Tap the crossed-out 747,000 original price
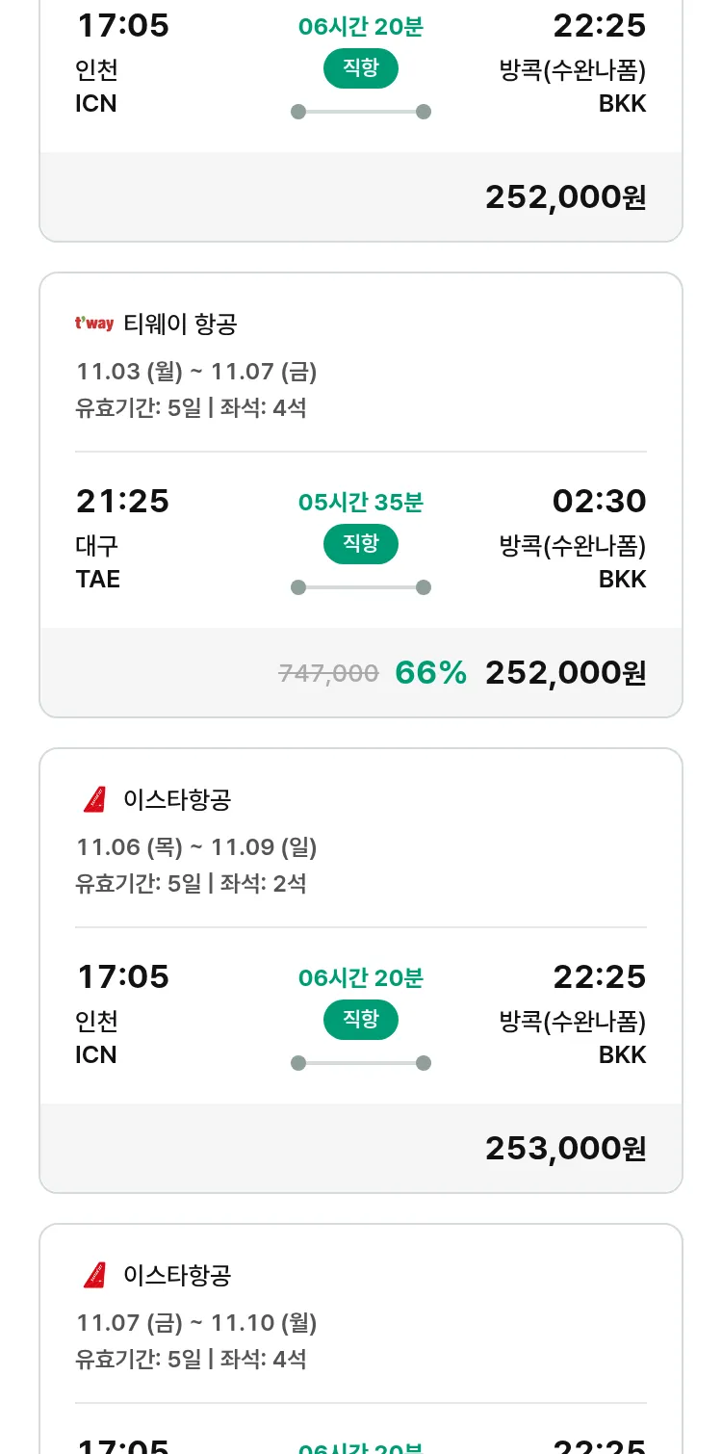 click(x=328, y=674)
